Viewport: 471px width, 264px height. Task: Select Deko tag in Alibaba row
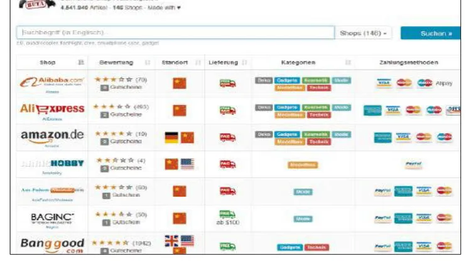(x=264, y=80)
